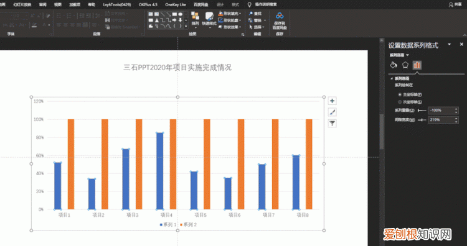Screen dimensions: 467x246
Task: Open the 设计 (Design) chart tab
Action: tap(220, 4)
